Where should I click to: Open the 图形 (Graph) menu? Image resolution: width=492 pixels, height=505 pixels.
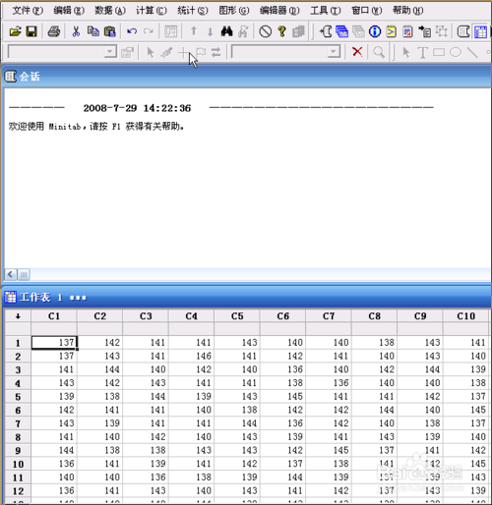pyautogui.click(x=234, y=11)
